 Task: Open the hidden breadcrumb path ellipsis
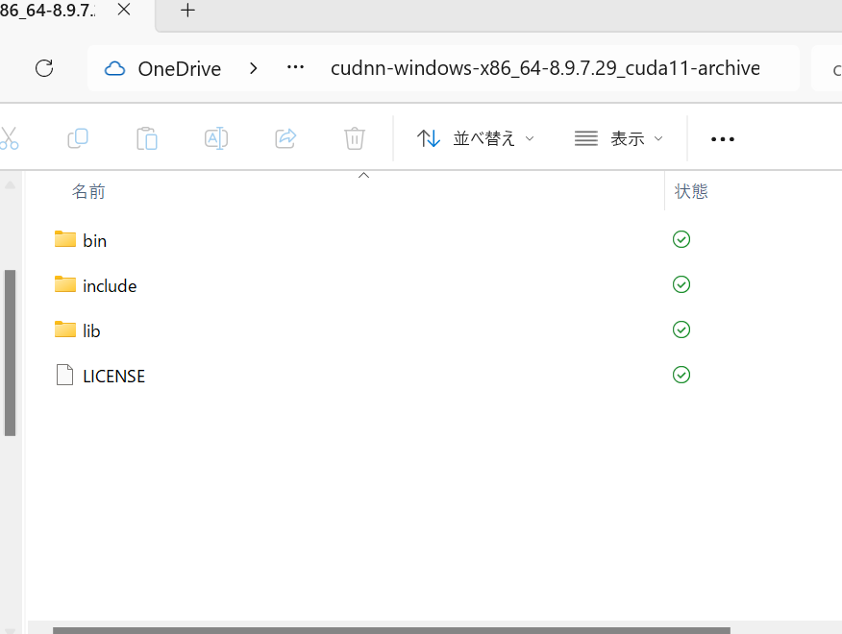click(295, 67)
